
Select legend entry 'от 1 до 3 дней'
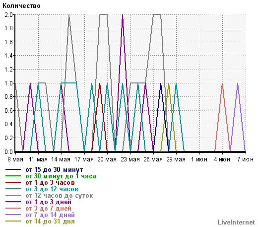(48, 202)
